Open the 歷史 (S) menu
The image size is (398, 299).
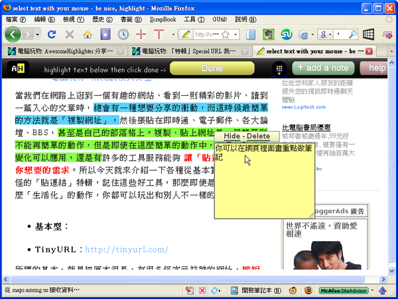[x=102, y=19]
